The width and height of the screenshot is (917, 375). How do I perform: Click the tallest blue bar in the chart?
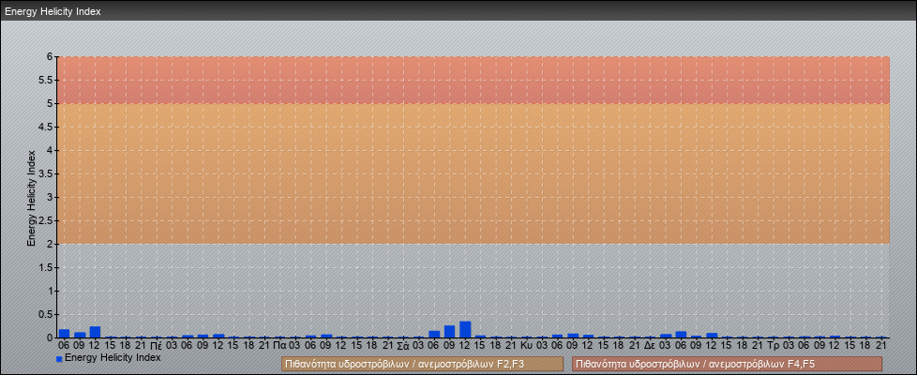465,329
